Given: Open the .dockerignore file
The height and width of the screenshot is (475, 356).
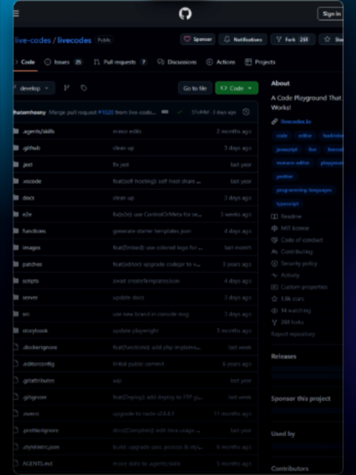Looking at the screenshot, I should click(x=40, y=348).
